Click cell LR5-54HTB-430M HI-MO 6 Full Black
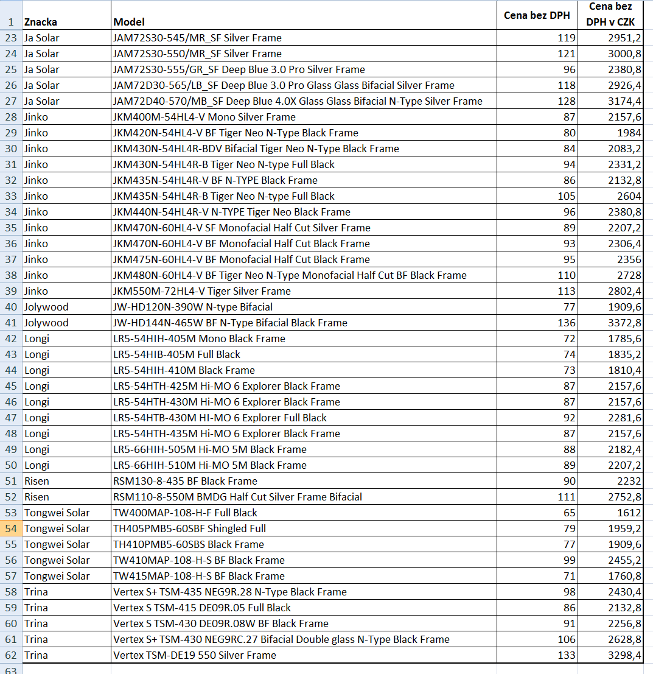The image size is (653, 674). coord(304,418)
